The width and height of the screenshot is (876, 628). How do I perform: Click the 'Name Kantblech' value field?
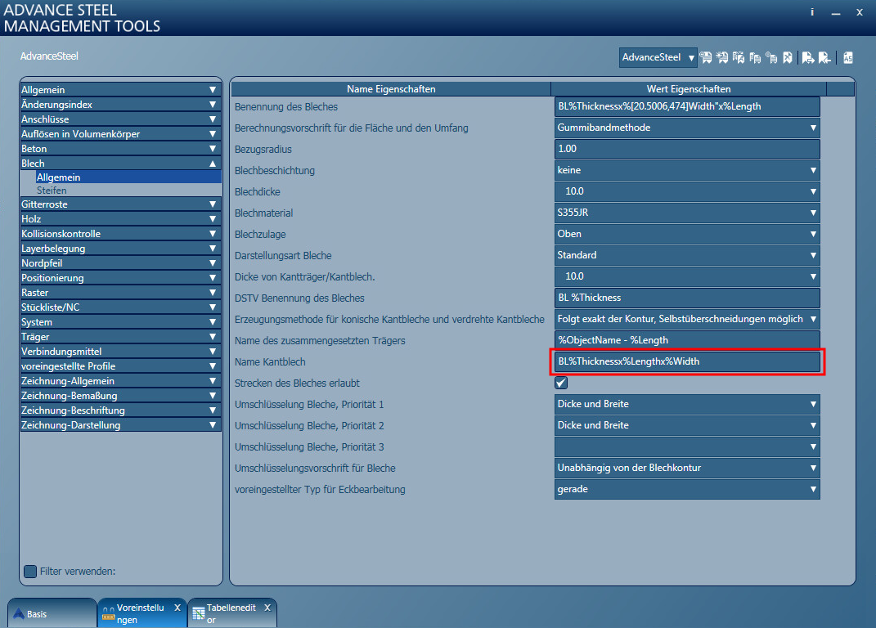coord(687,361)
